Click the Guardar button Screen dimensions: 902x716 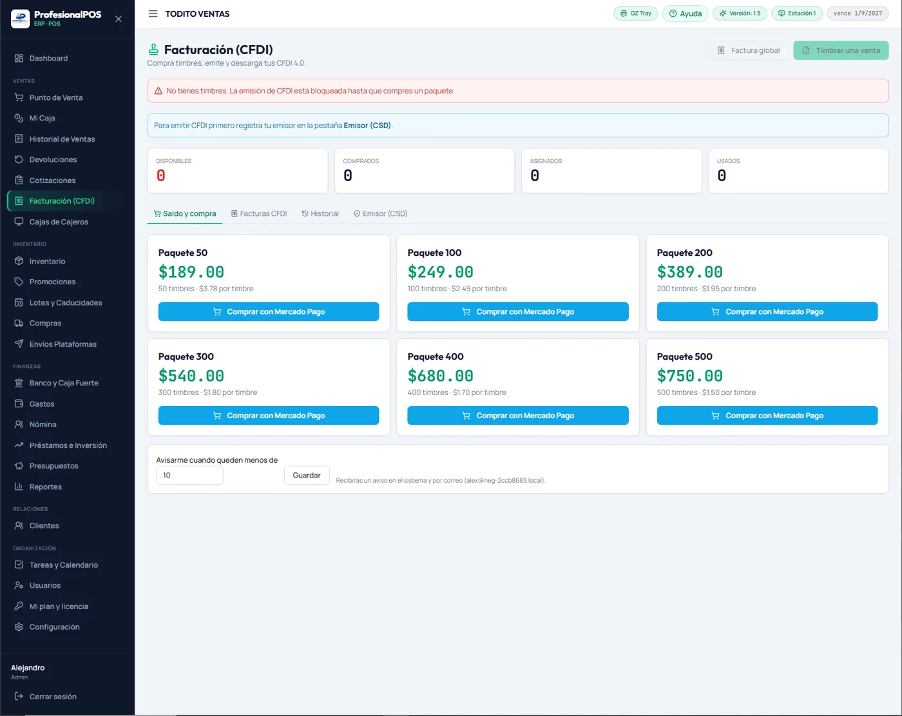pos(307,476)
